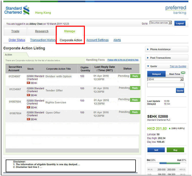Open the Go to Securities services dropdown
This screenshot has width=192, height=176.
click(161, 23)
